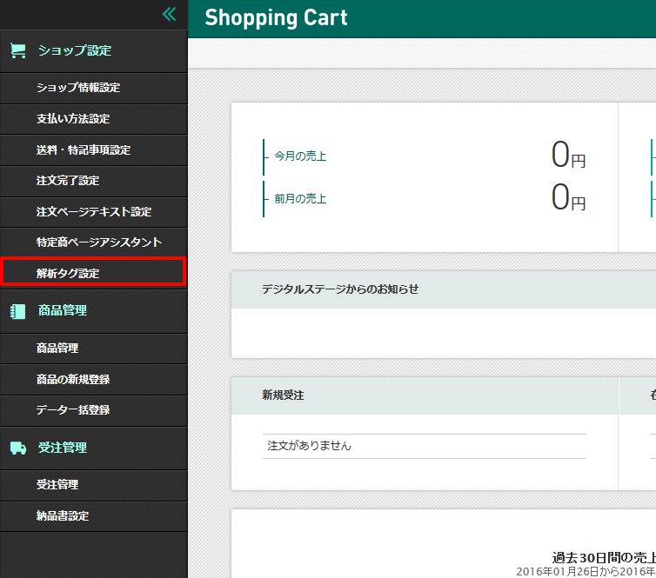Click デジタルステージからのお知らせ header

(x=340, y=289)
